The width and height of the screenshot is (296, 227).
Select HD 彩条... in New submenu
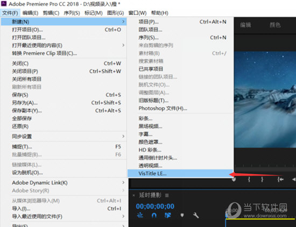[180, 150]
